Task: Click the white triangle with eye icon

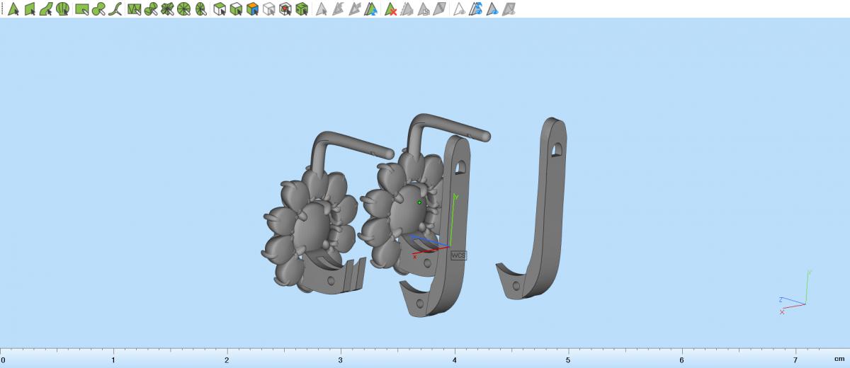Action: (x=459, y=9)
